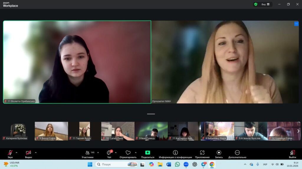Screen dimensions: 302x169
Task: Open the blue more options on Оргкомітет МАН video
Action: pyautogui.click(x=296, y=24)
